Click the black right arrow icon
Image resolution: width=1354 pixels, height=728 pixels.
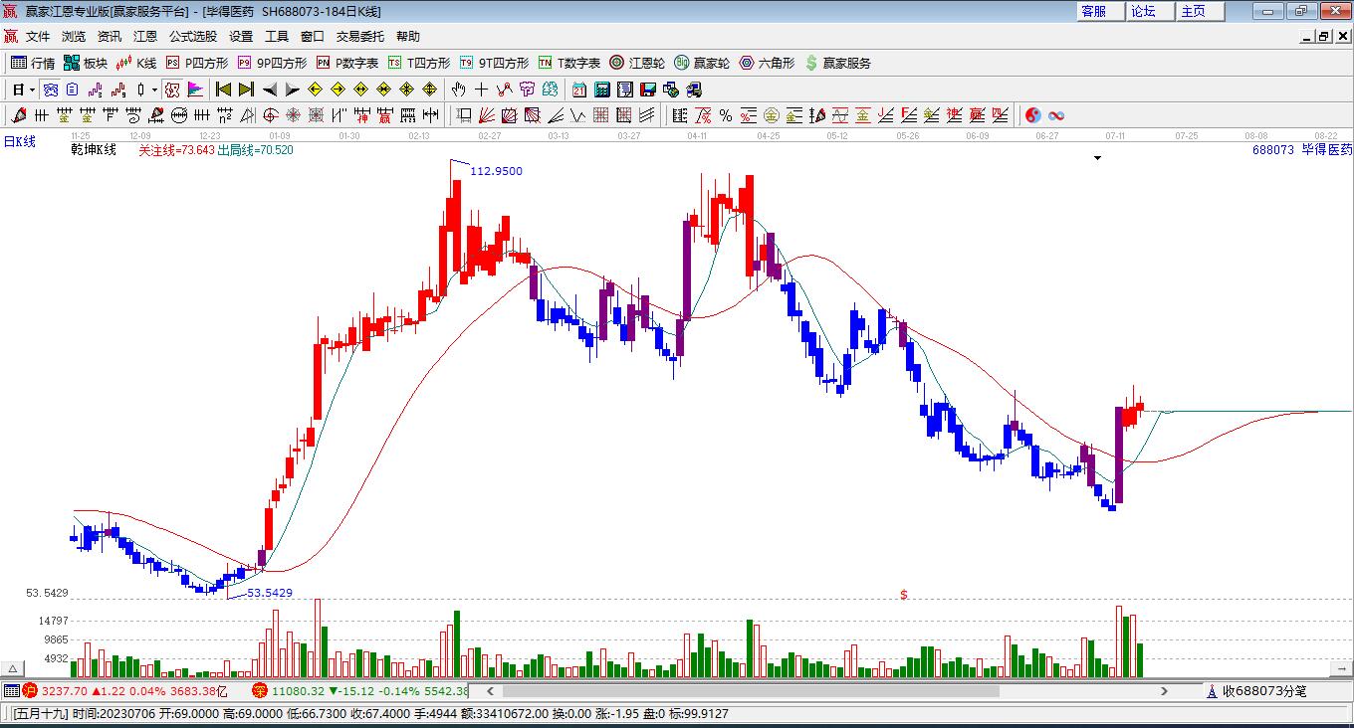tap(292, 90)
